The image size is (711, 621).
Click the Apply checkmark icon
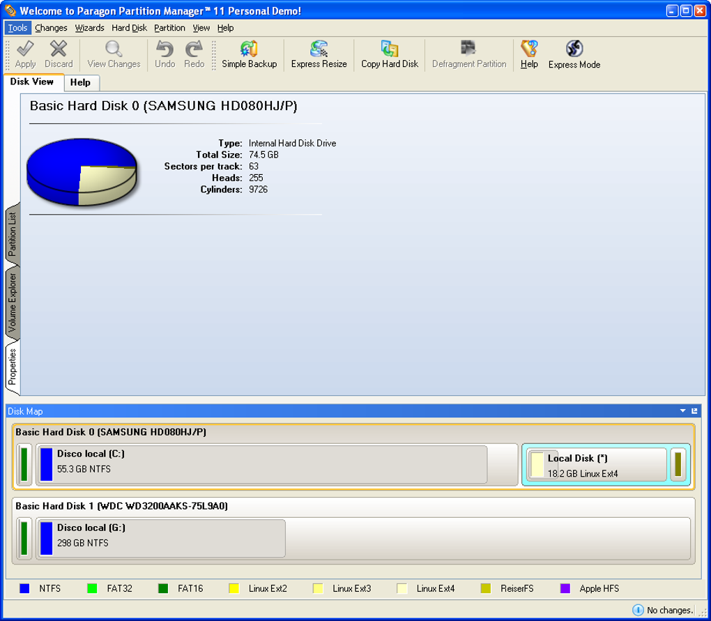[25, 48]
